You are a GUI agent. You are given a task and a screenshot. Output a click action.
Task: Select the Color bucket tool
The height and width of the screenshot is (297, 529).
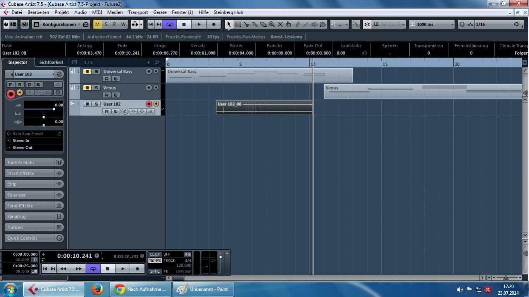(323, 24)
